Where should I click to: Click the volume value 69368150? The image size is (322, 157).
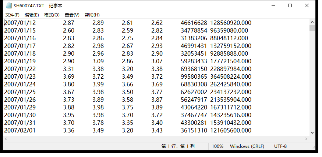coord(194,69)
